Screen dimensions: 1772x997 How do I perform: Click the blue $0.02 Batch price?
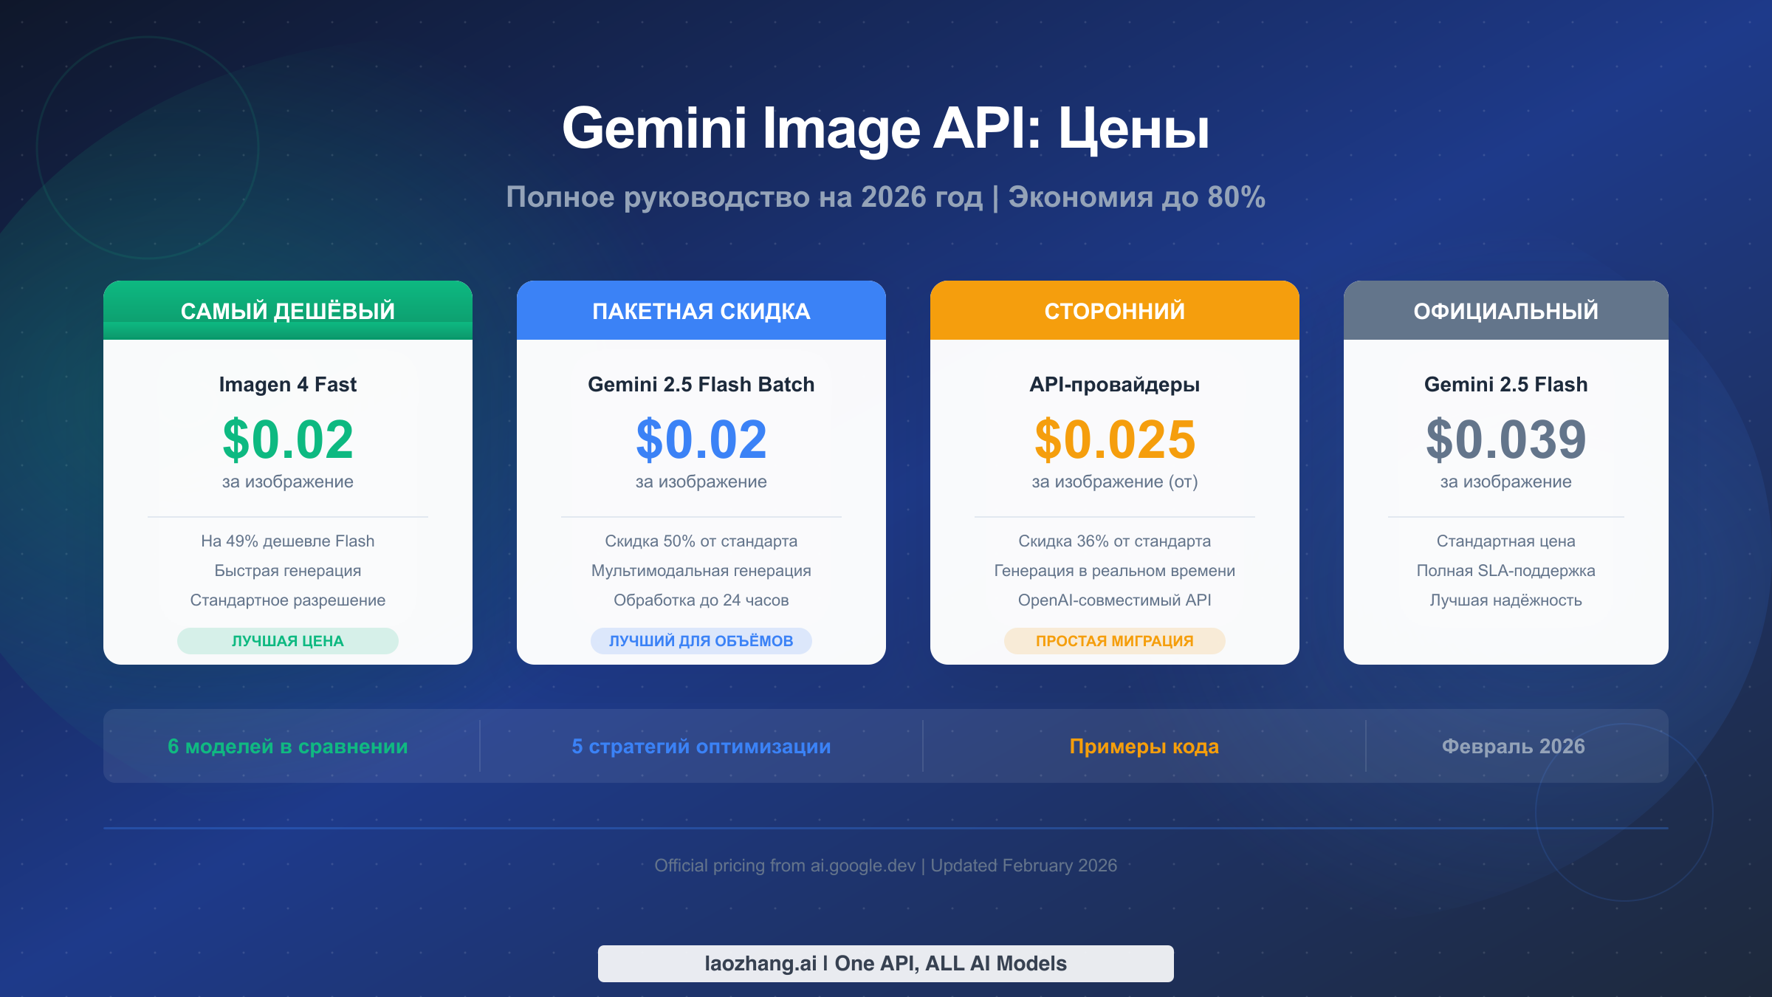pyautogui.click(x=701, y=439)
